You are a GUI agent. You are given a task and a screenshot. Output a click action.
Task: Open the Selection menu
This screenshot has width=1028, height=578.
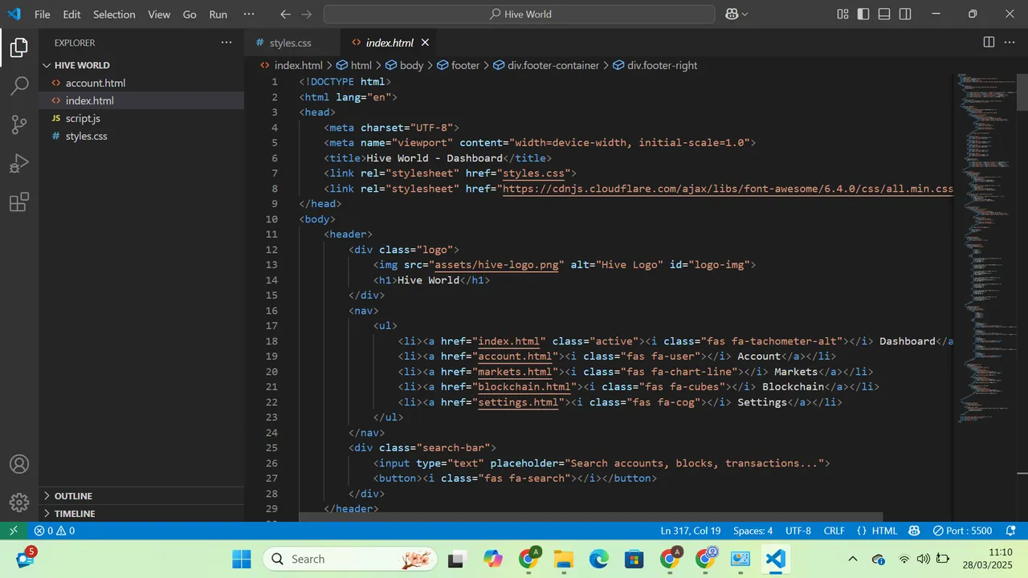point(114,14)
